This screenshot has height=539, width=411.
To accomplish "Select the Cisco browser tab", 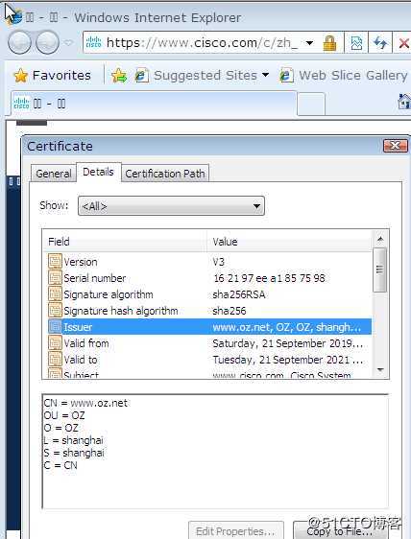I will (154, 104).
